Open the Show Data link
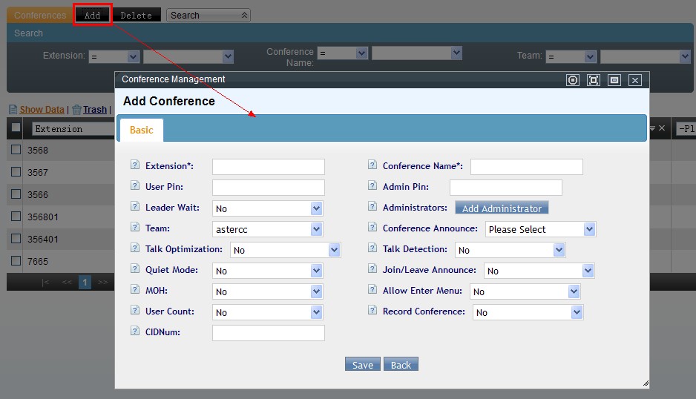The width and height of the screenshot is (696, 399). point(42,110)
